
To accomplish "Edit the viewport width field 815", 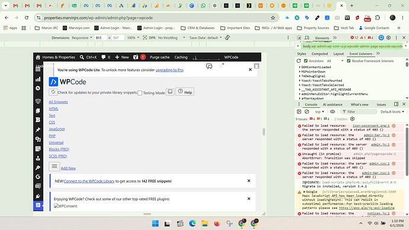I will [x=100, y=38].
